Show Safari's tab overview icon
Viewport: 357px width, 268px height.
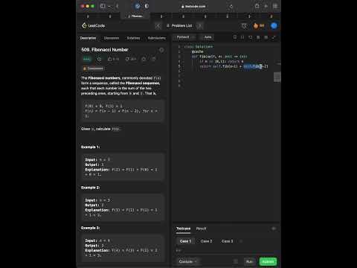tap(275, 6)
